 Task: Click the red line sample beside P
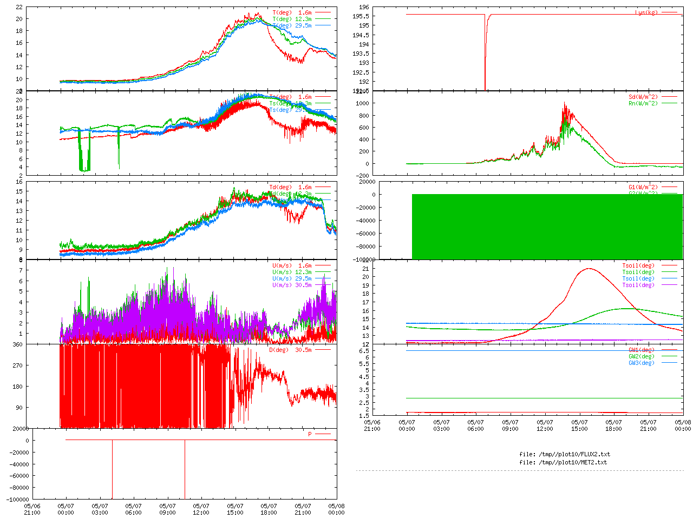point(322,434)
